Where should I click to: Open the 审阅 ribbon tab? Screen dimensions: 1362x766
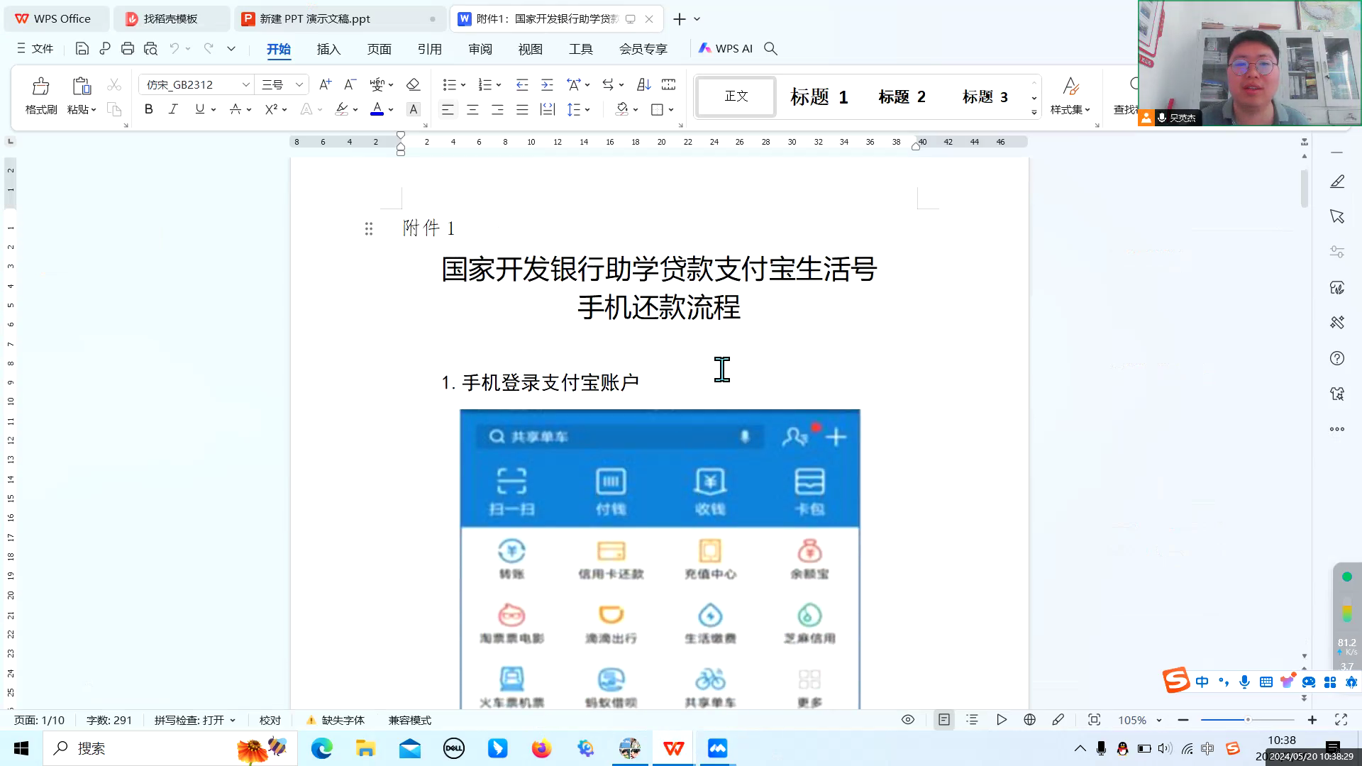pos(480,49)
